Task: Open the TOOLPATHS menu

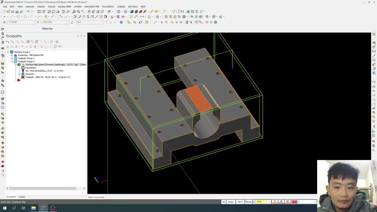Action: 108,6
